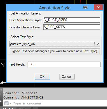107x109 pixels.
Task: Open the recent commands dropdown arrow
Action: coord(10,103)
